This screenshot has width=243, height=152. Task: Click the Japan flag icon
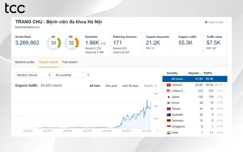pyautogui.click(x=169, y=97)
